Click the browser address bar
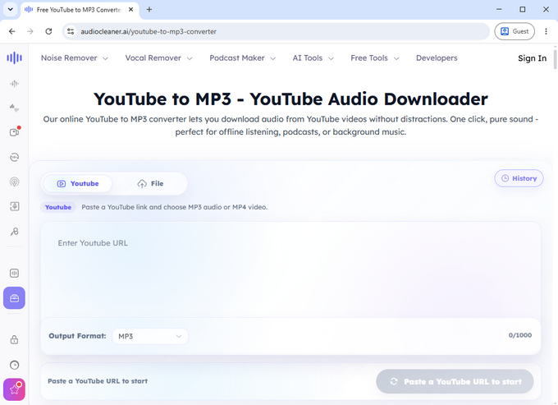This screenshot has height=405, width=558. 277,31
